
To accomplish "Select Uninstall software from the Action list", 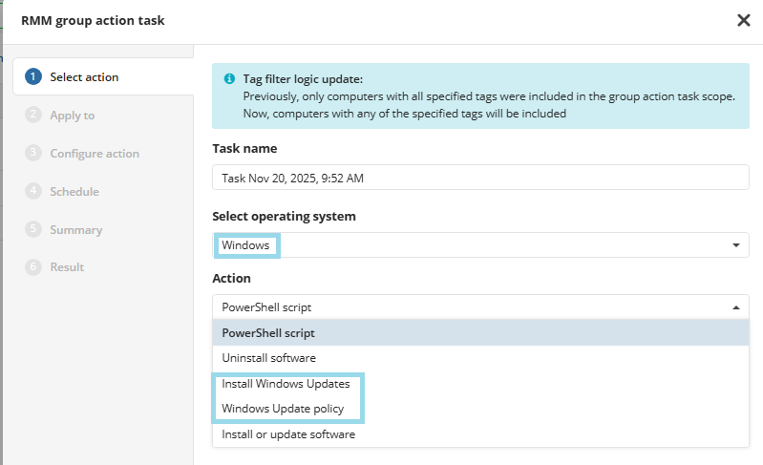I will pyautogui.click(x=268, y=358).
